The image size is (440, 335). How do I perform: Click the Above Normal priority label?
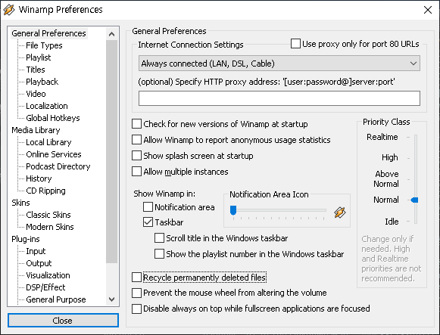click(386, 178)
